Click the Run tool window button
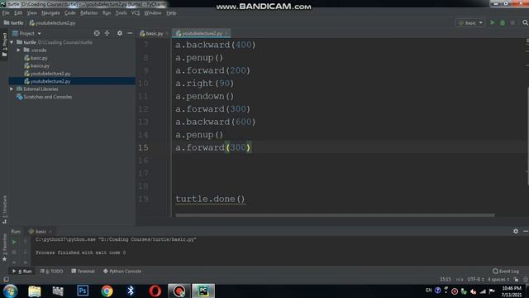Screen dimensions: 529x298 [x=22, y=271]
